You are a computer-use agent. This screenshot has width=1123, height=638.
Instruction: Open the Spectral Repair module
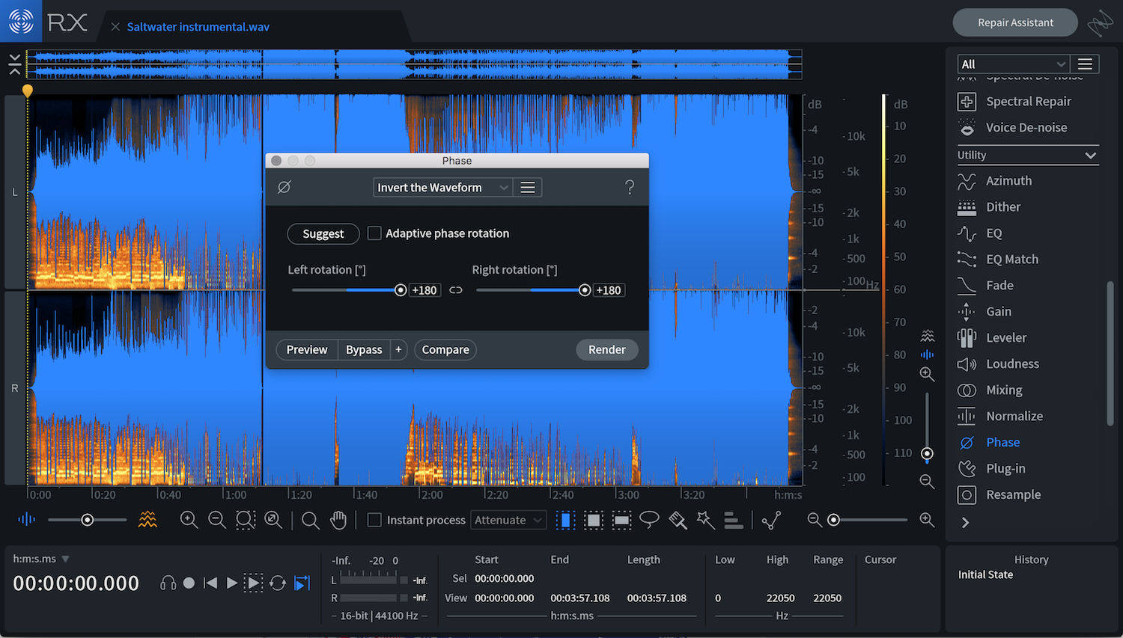1028,102
